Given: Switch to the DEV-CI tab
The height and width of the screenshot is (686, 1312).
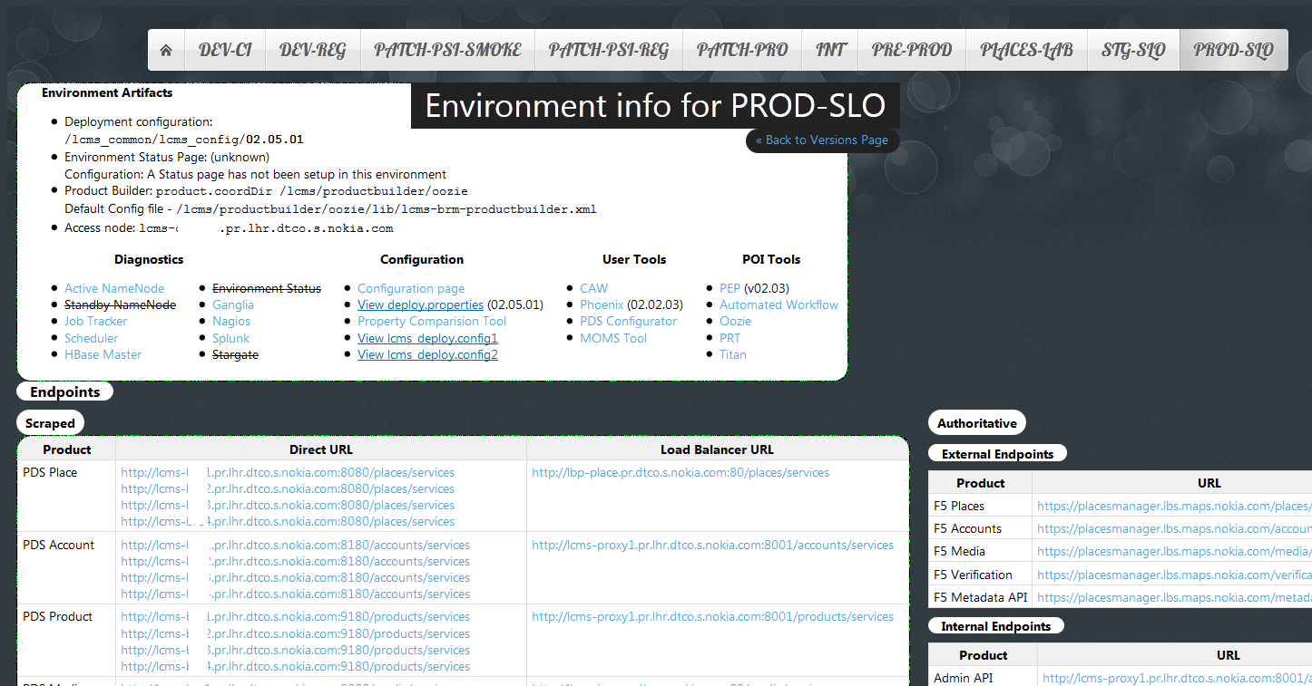Looking at the screenshot, I should 225,50.
